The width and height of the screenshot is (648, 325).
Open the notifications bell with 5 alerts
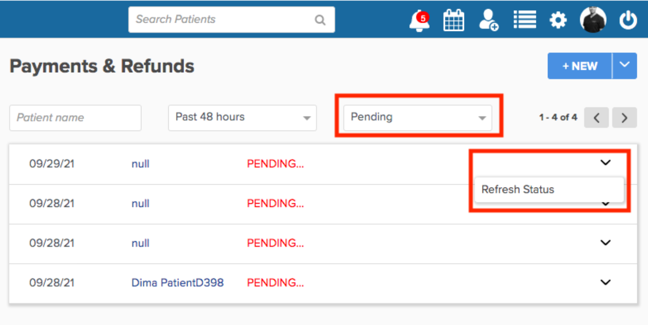[419, 21]
